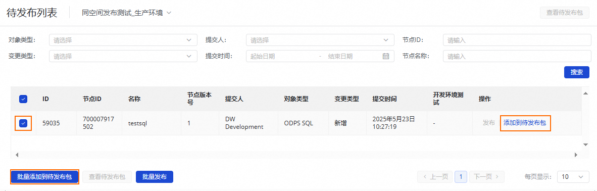Viewport: 597px width, 191px height.
Task: Click the 提交时间 column header
Action: [384, 99]
